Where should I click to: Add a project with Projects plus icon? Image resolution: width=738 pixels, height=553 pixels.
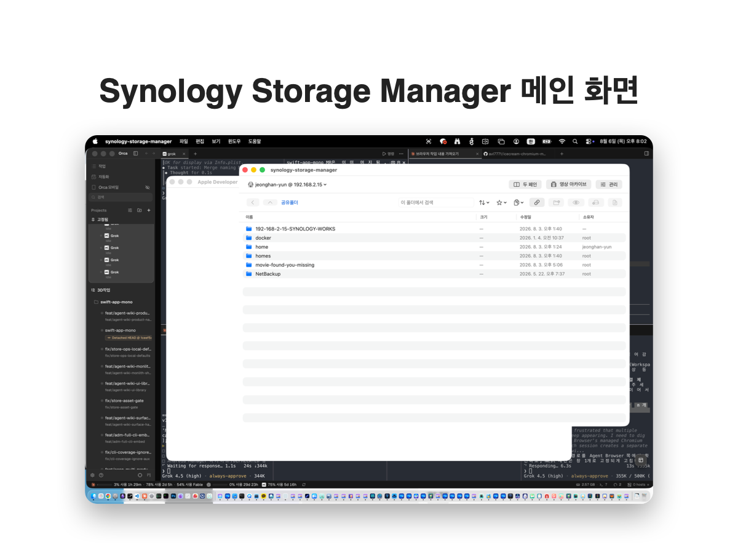click(148, 210)
